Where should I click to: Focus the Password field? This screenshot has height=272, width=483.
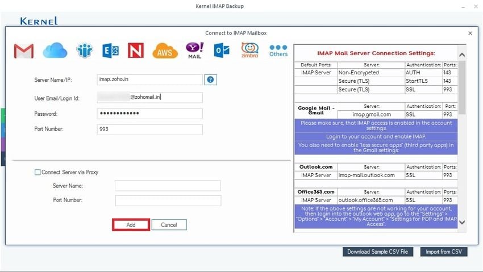(x=149, y=114)
